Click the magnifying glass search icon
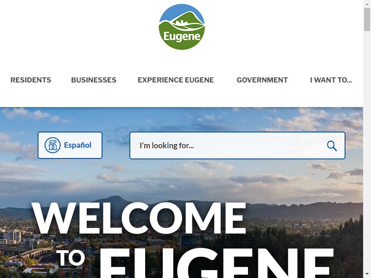 coord(332,146)
